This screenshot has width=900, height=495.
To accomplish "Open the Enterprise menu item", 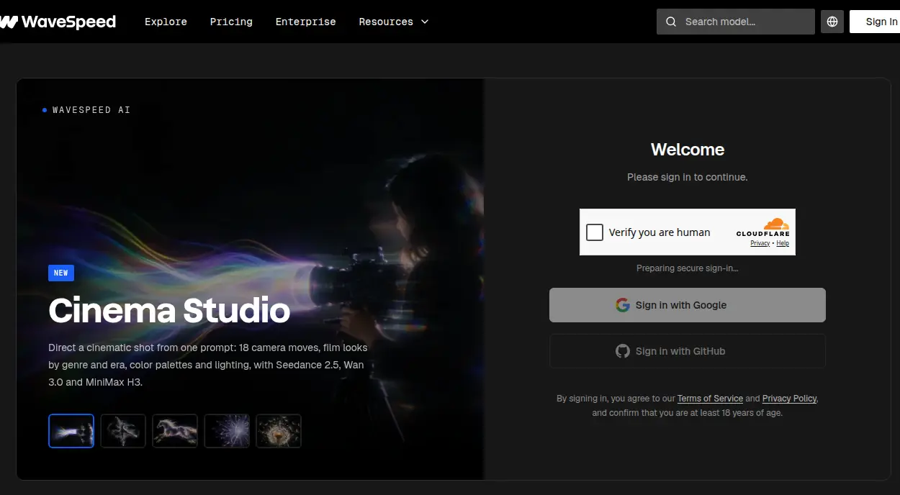I will [305, 22].
